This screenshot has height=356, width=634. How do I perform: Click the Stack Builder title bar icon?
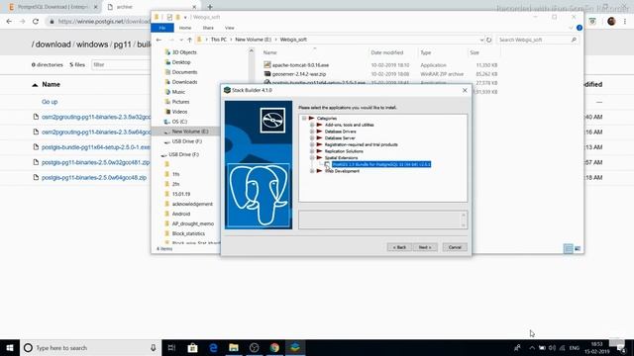tap(227, 90)
